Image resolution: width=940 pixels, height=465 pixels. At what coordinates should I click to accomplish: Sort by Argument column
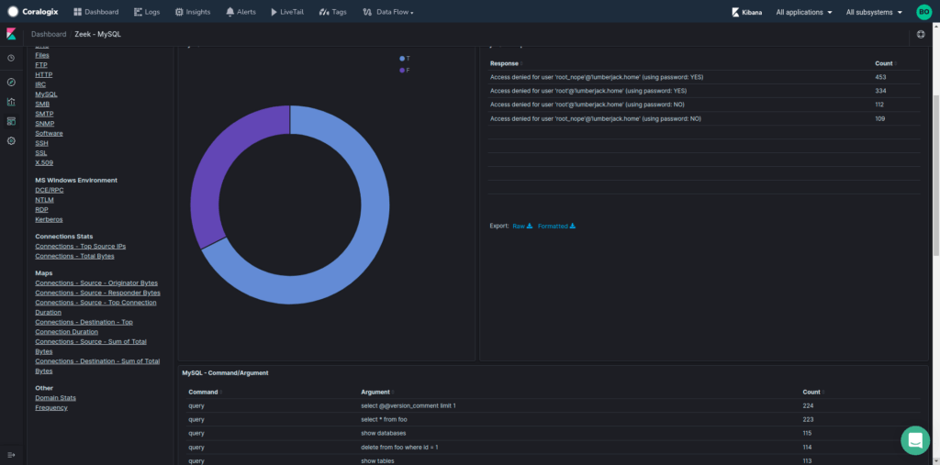[x=376, y=392]
